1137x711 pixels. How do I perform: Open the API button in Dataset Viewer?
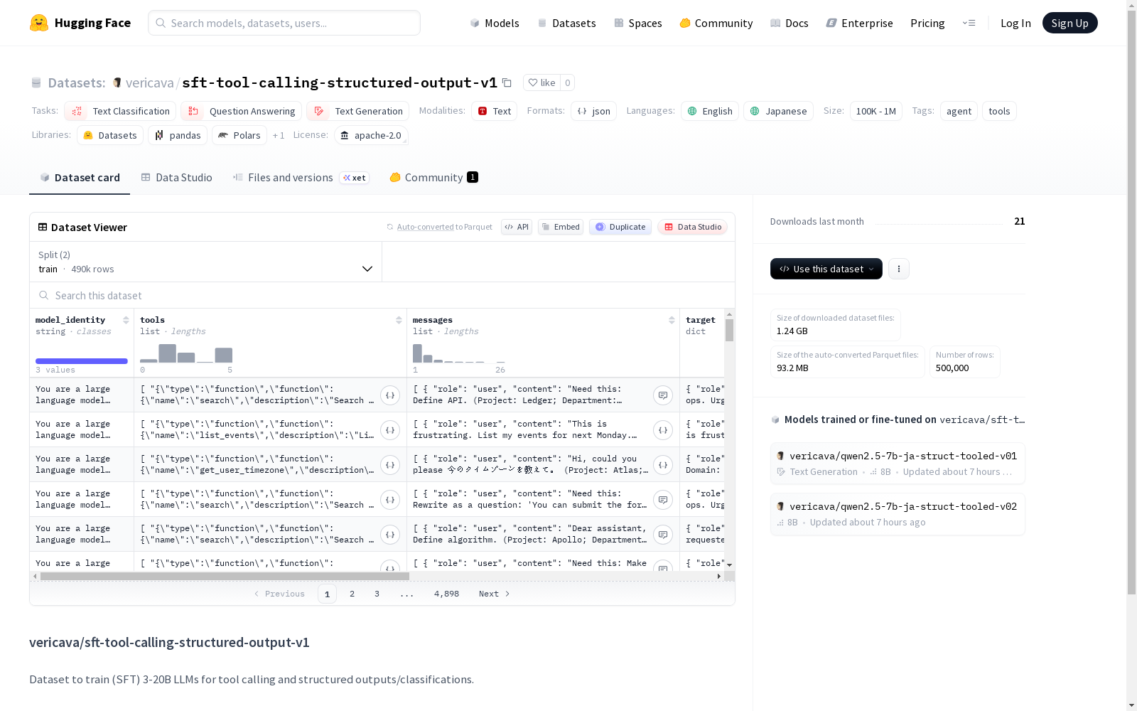[x=517, y=227]
